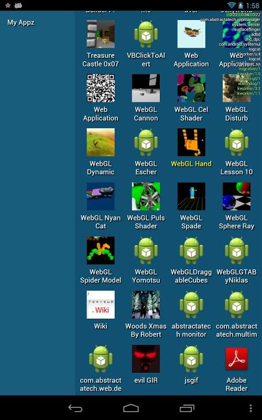Select My Appz in the sidebar

[x=21, y=23]
